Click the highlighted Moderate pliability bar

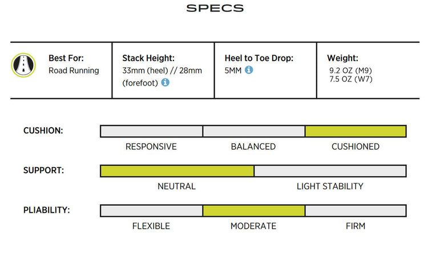click(253, 210)
